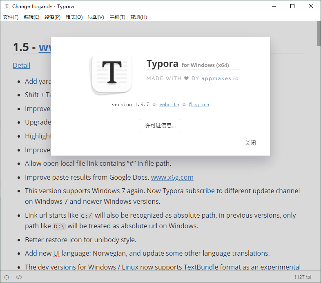Open the 主题(T) menu
The width and height of the screenshot is (321, 283).
coord(117,17)
